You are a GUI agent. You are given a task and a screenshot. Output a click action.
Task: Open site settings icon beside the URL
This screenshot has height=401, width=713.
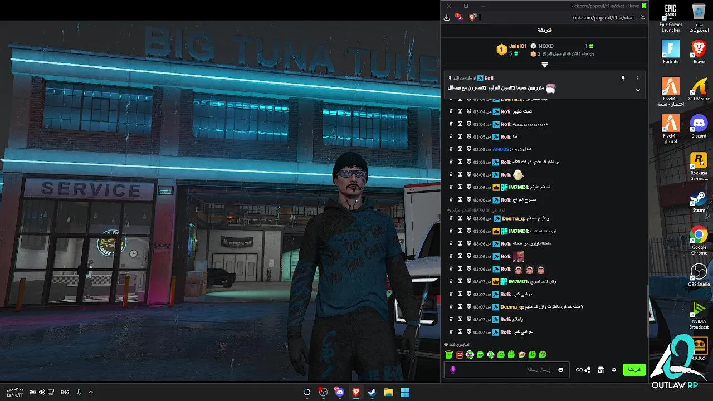click(x=642, y=17)
